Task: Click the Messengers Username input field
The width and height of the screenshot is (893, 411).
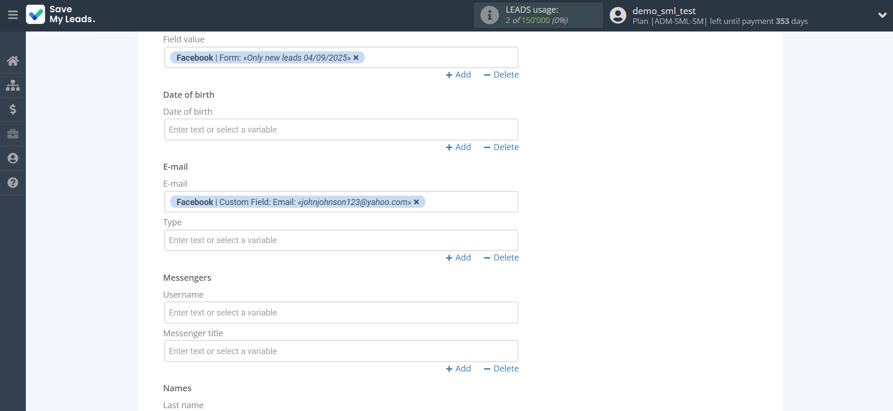Action: coord(341,313)
